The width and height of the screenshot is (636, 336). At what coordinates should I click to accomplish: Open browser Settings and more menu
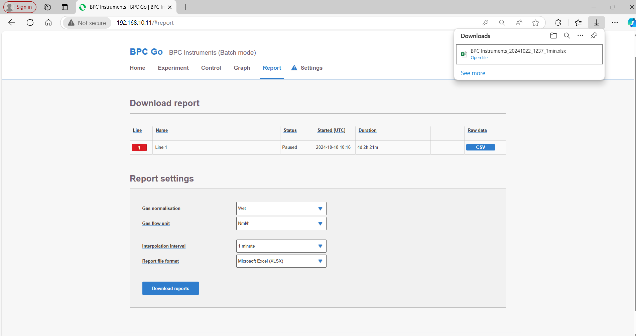615,23
